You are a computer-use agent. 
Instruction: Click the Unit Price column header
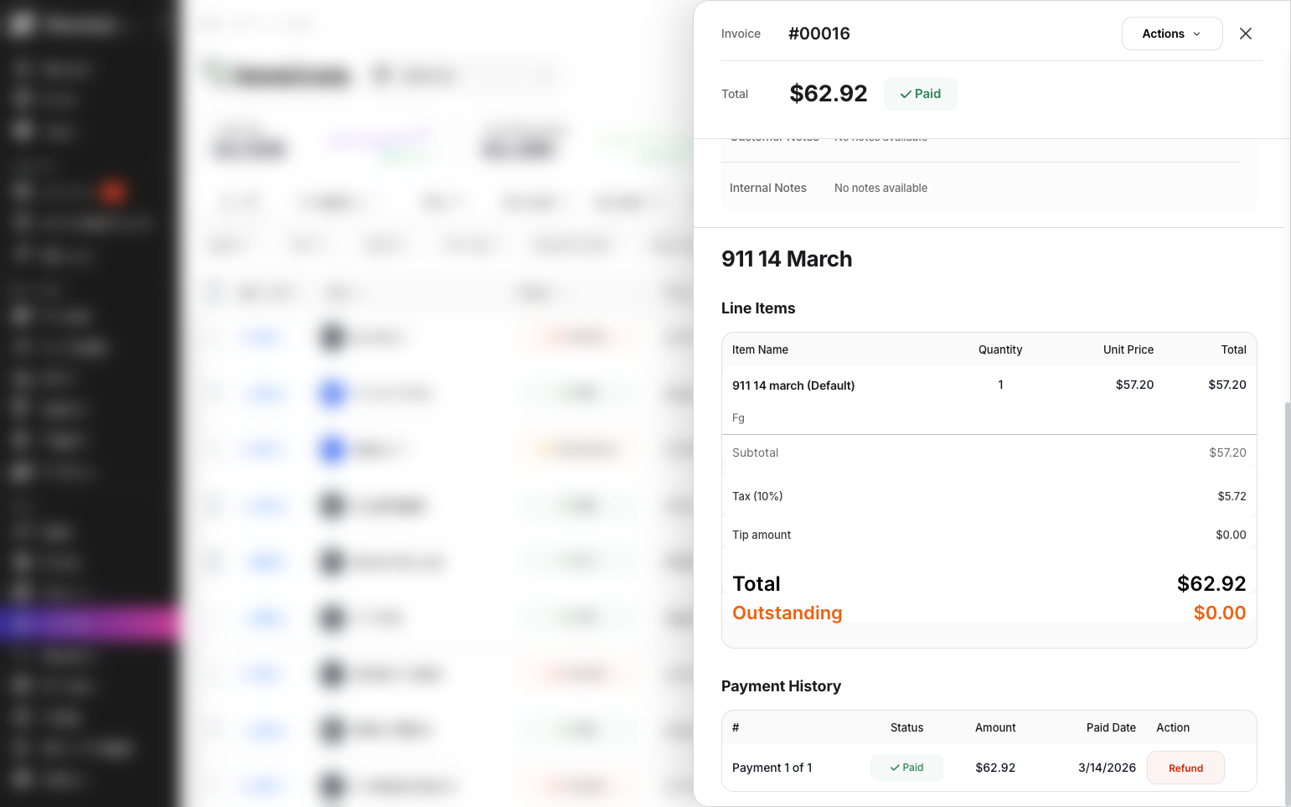coord(1128,349)
